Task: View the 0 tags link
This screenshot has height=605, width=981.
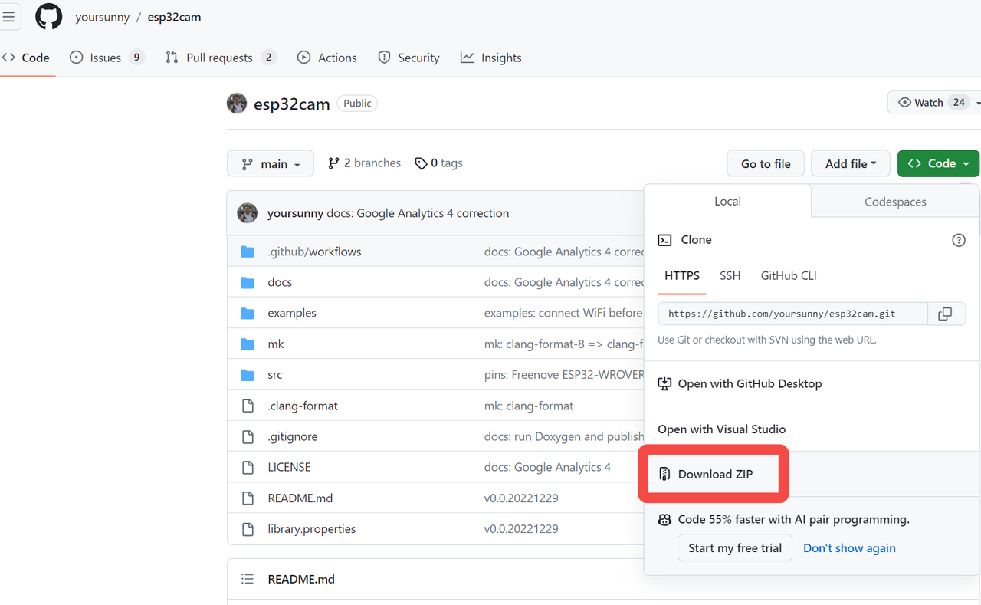Action: (x=438, y=163)
